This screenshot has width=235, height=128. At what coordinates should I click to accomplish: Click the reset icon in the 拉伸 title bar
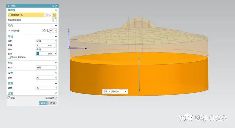point(53,6)
